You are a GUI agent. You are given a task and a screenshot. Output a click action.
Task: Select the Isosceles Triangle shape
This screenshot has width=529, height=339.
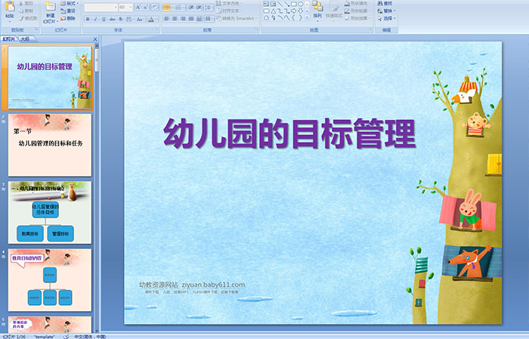(x=273, y=11)
